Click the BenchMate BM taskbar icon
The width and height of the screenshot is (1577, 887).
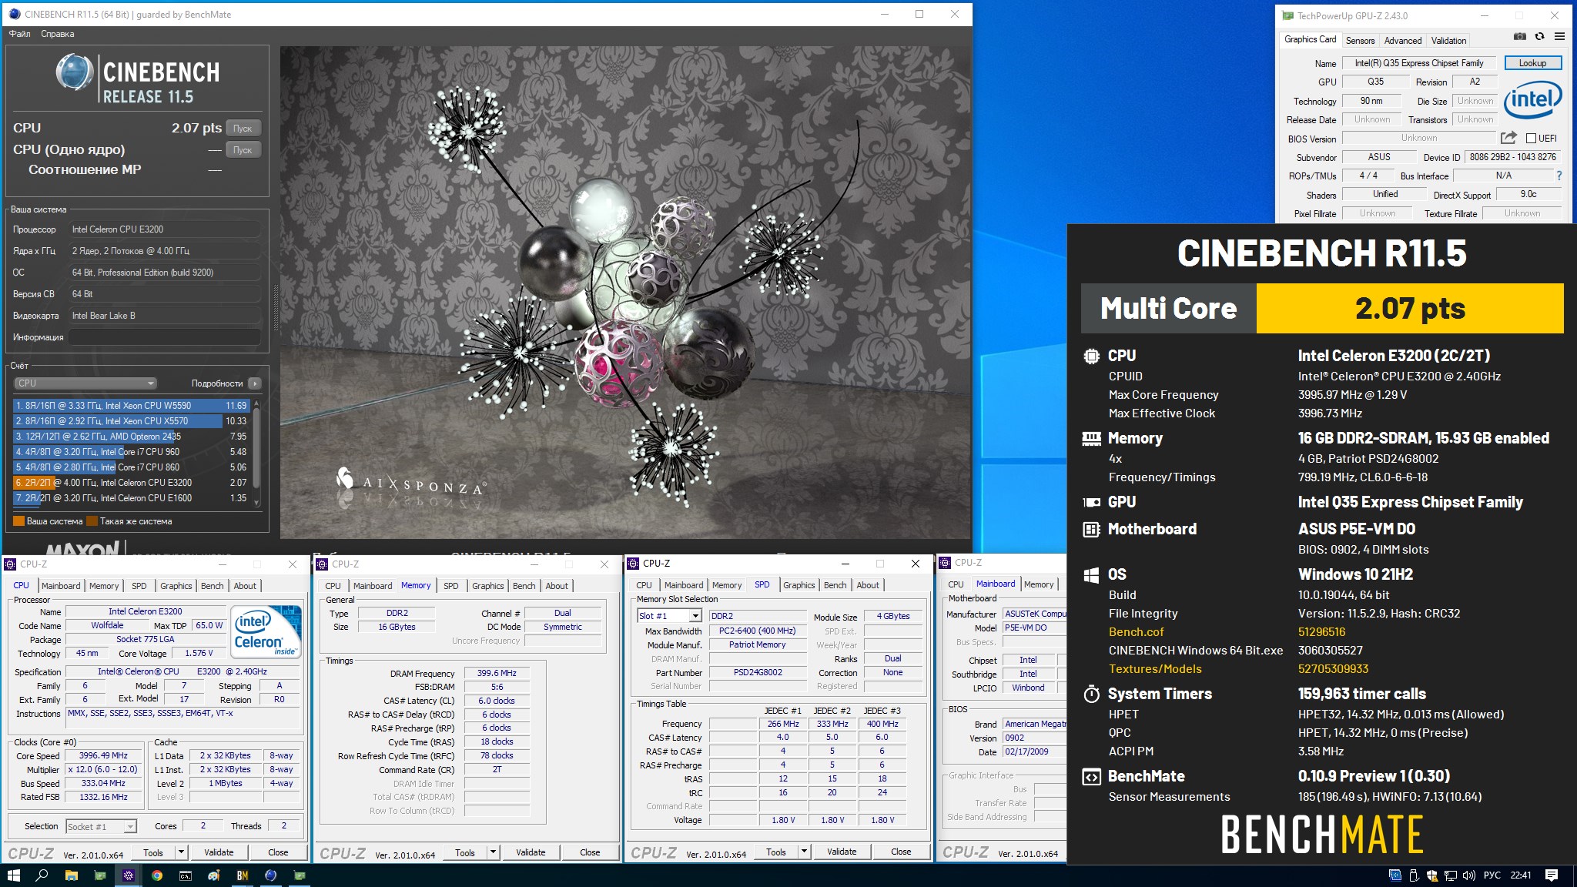[x=243, y=875]
